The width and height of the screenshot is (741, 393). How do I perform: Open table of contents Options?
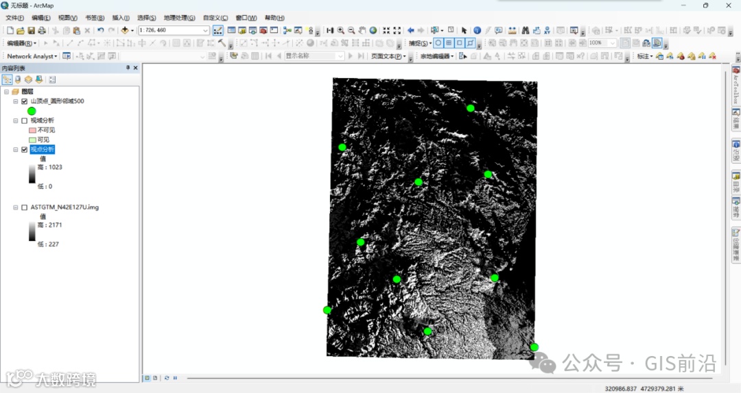click(52, 79)
